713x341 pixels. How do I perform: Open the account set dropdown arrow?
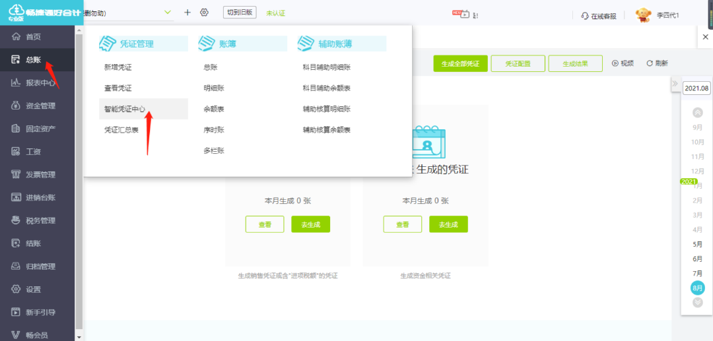pos(168,13)
